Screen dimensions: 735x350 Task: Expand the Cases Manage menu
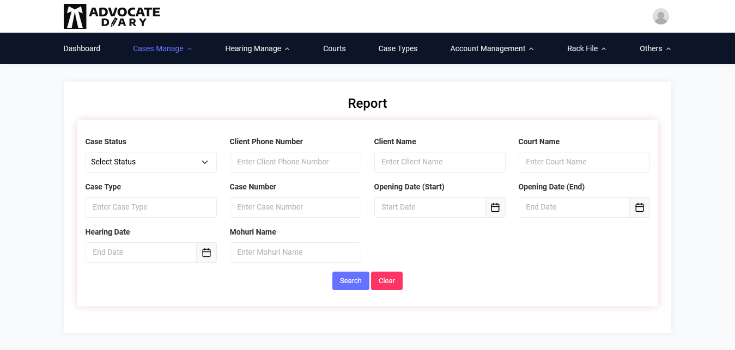coord(162,48)
